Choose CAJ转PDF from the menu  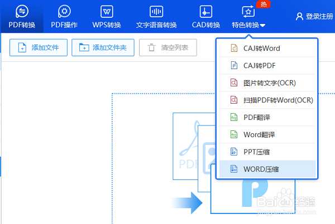267,65
